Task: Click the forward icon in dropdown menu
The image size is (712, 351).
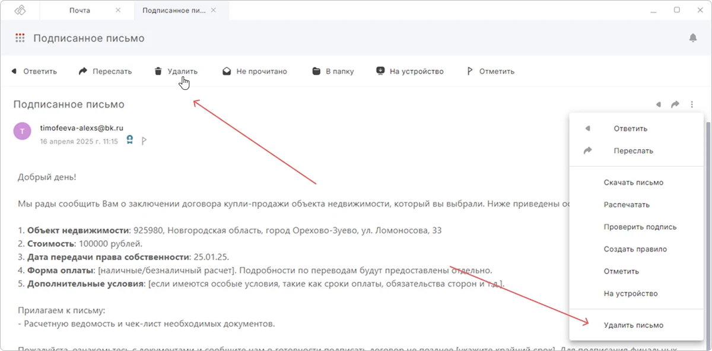Action: coord(588,150)
